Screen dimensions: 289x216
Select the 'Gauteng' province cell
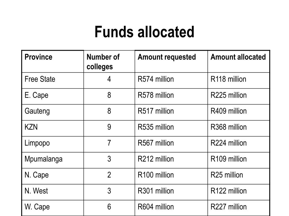[53, 112]
